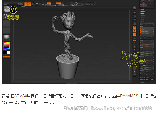This screenshot has height=113, width=162.
Task: Click the Unify deformation button
Action: 147,25
